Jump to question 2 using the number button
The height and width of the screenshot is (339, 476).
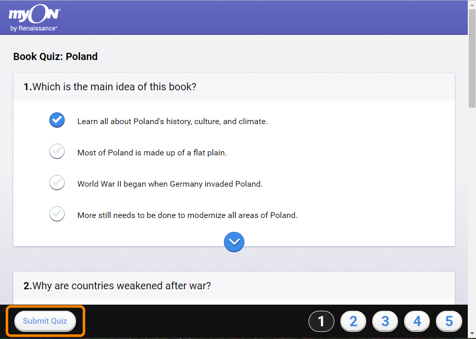point(353,322)
